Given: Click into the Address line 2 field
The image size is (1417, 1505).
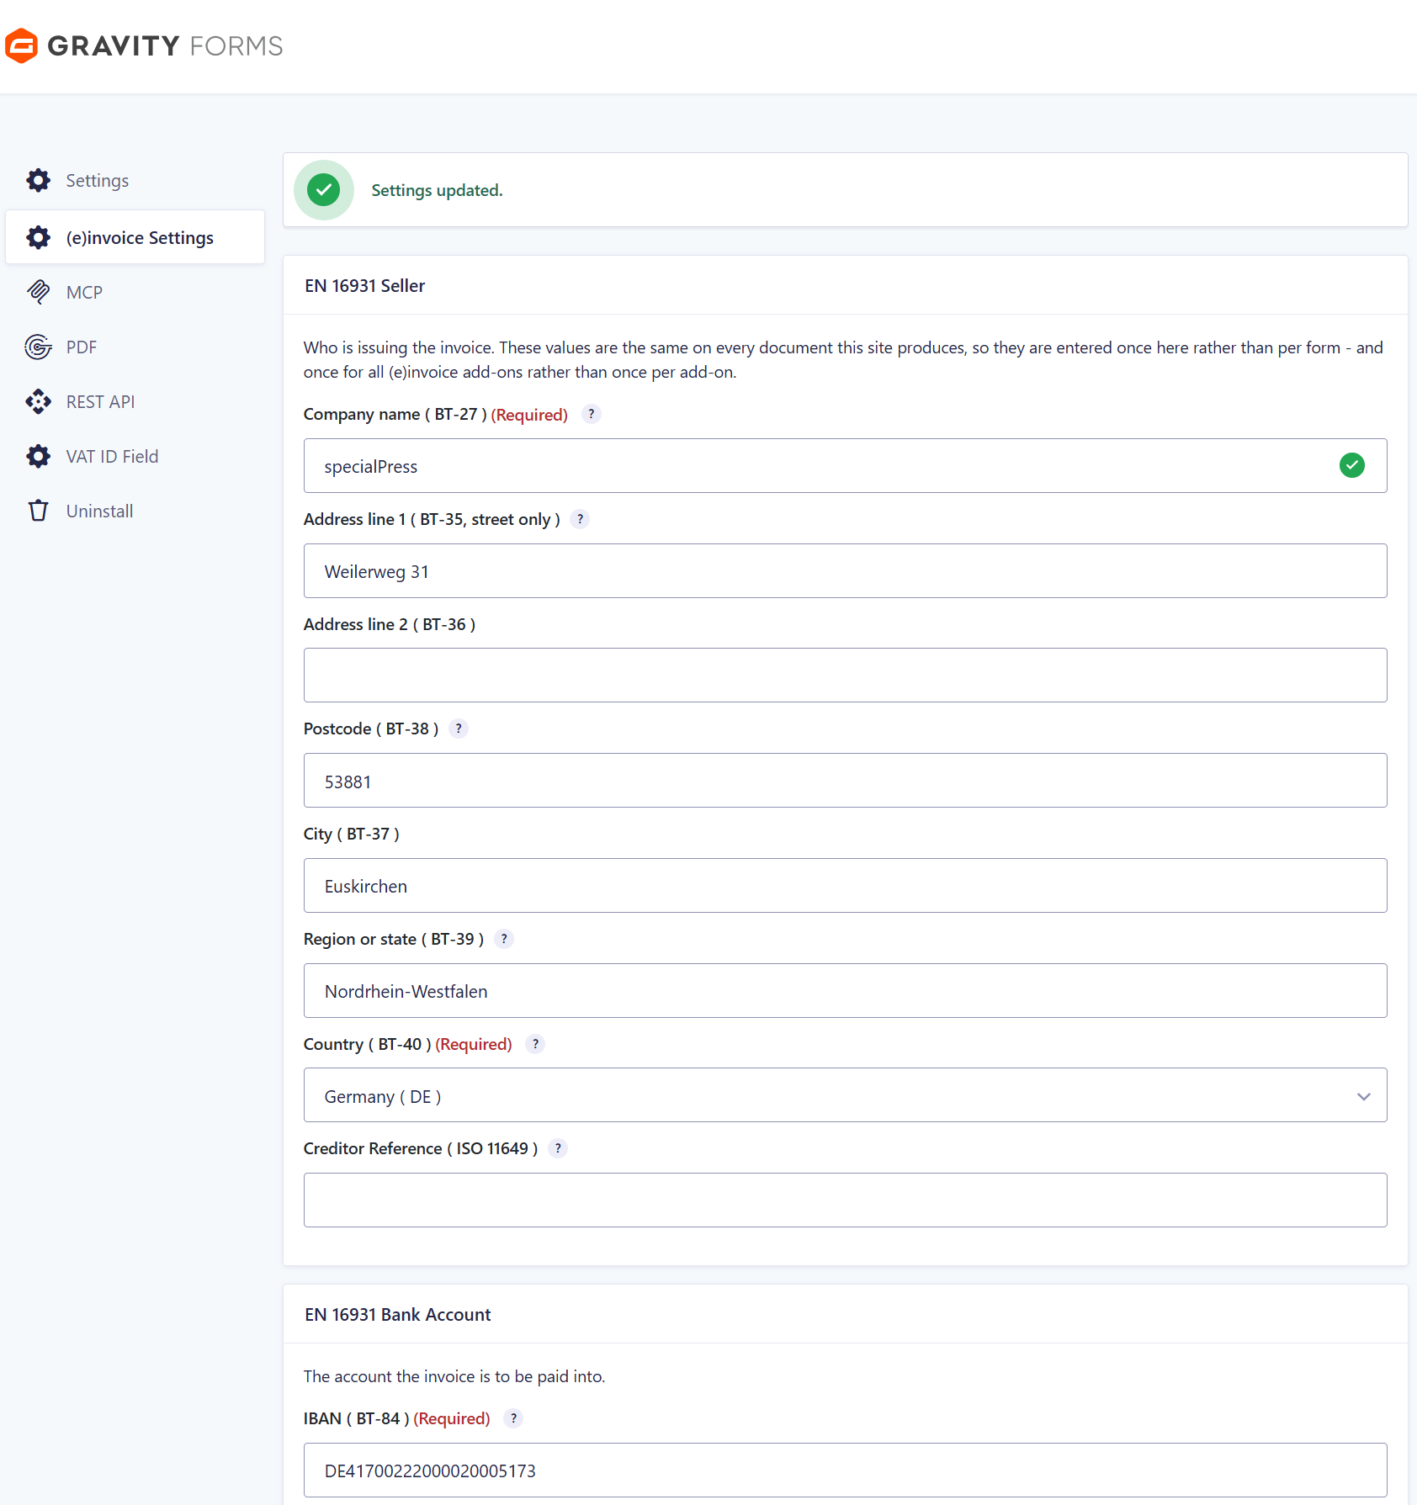Looking at the screenshot, I should click(845, 676).
